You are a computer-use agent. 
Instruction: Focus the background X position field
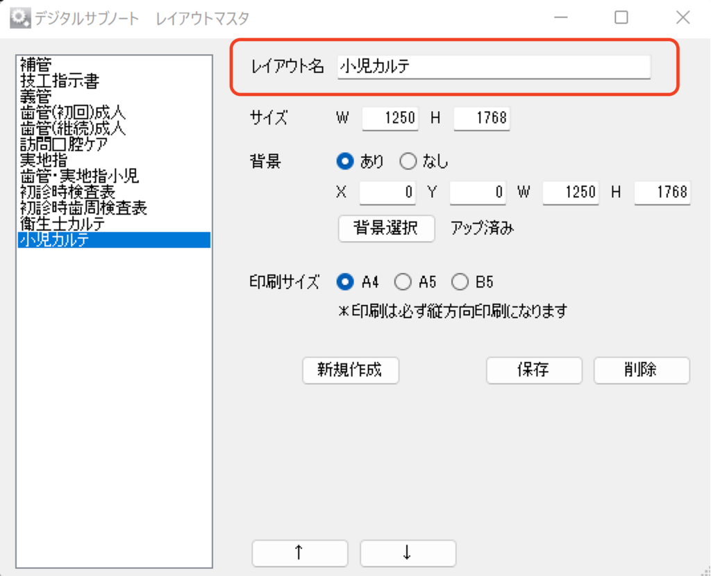coord(387,192)
